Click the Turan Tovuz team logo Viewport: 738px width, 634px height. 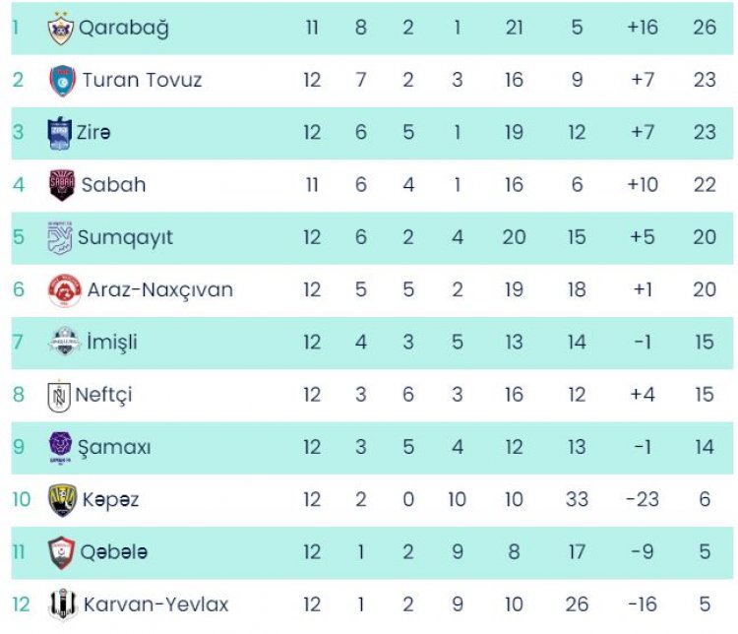coord(62,81)
